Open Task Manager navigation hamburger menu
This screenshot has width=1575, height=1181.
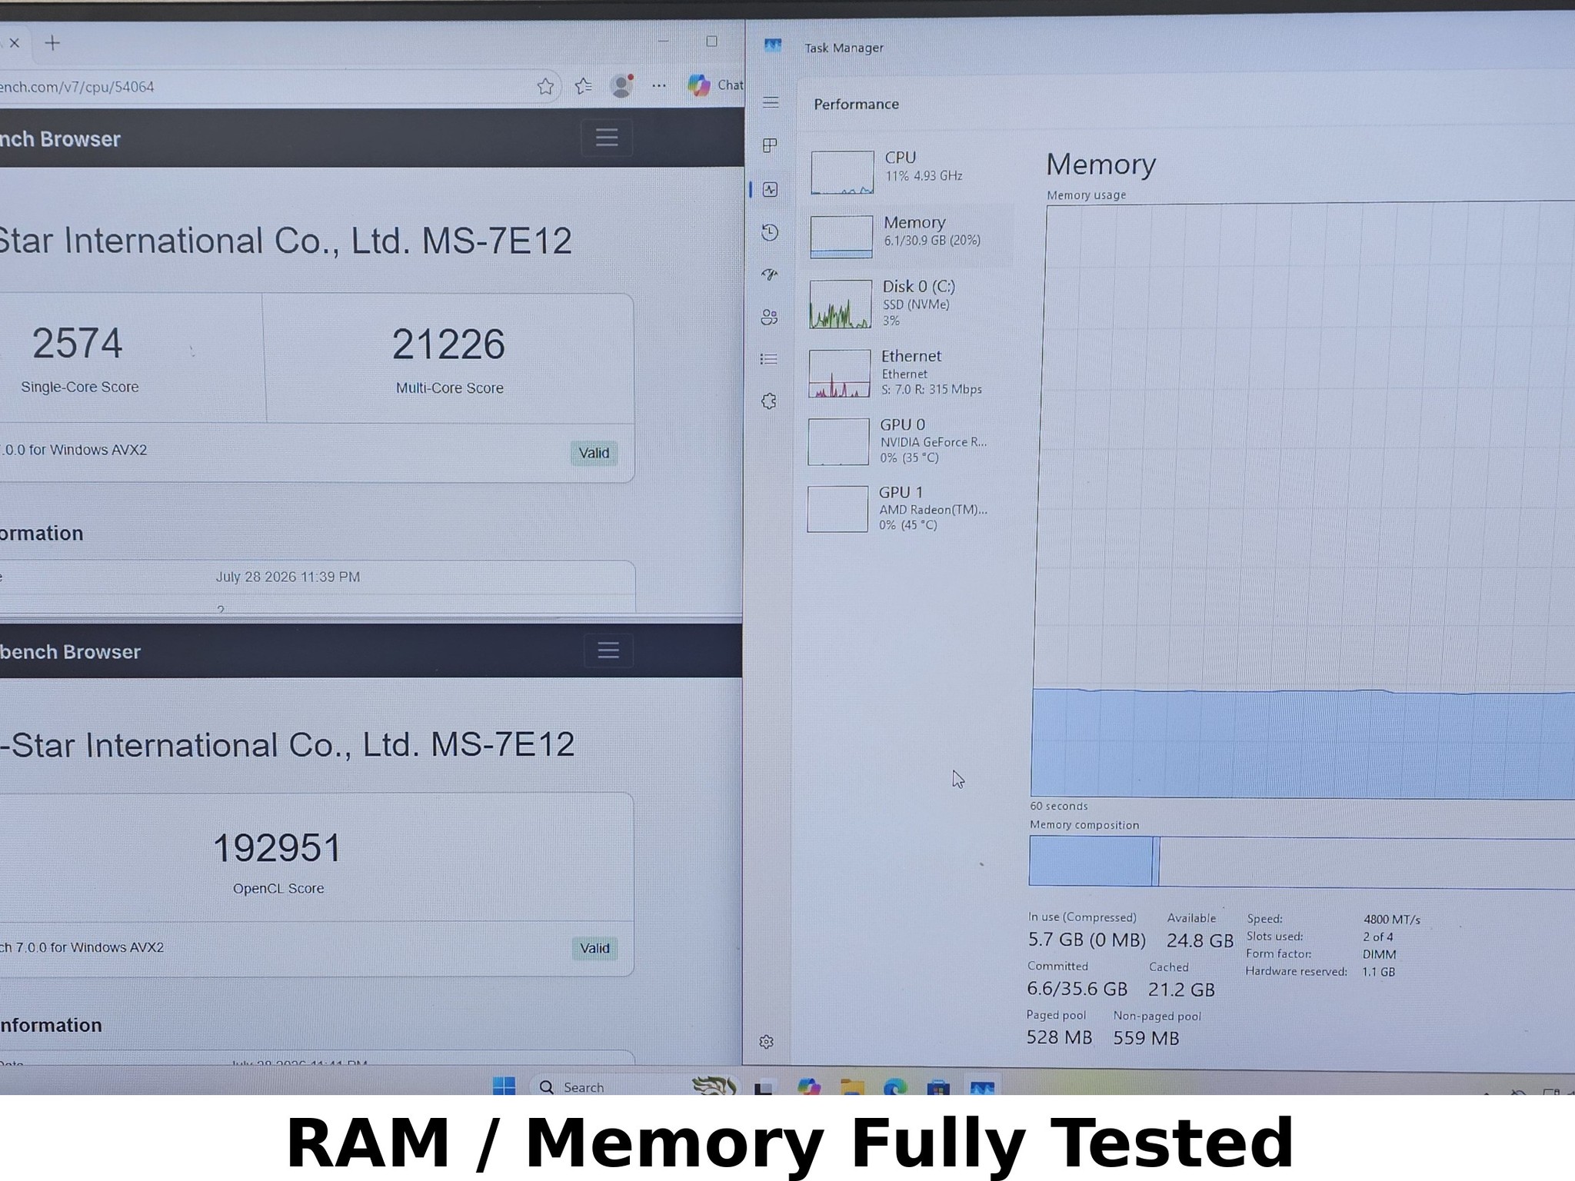tap(771, 102)
